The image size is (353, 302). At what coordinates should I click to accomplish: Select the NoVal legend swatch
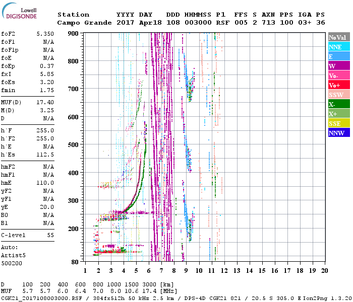coord(339,37)
